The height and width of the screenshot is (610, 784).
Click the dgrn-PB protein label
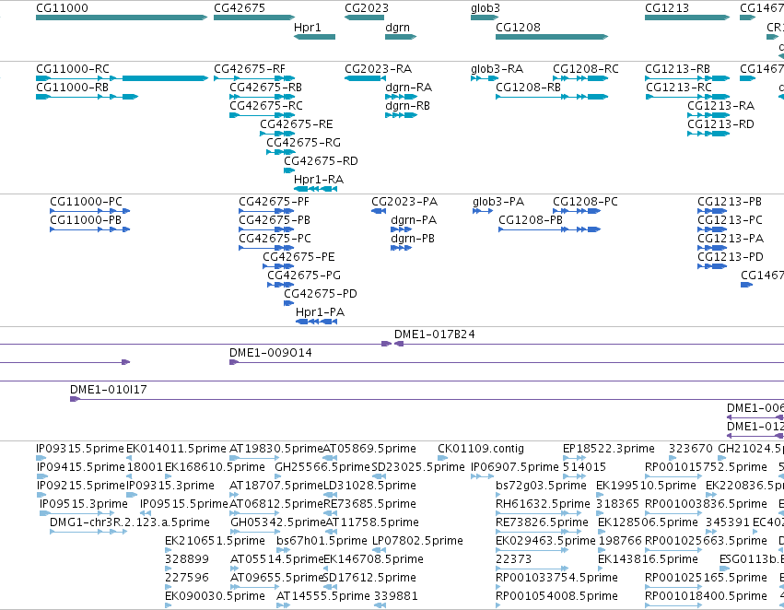click(x=413, y=239)
